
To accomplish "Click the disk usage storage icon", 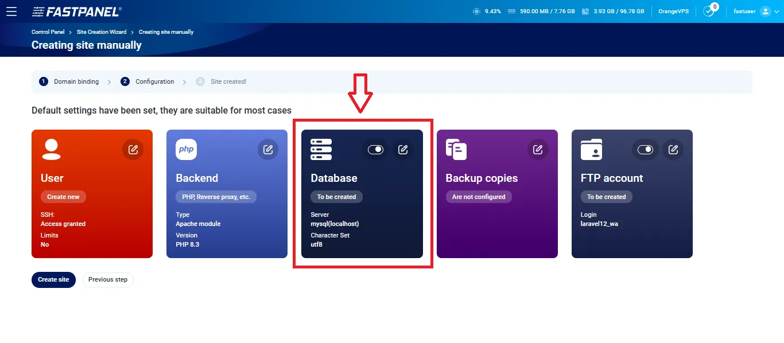I will [584, 11].
